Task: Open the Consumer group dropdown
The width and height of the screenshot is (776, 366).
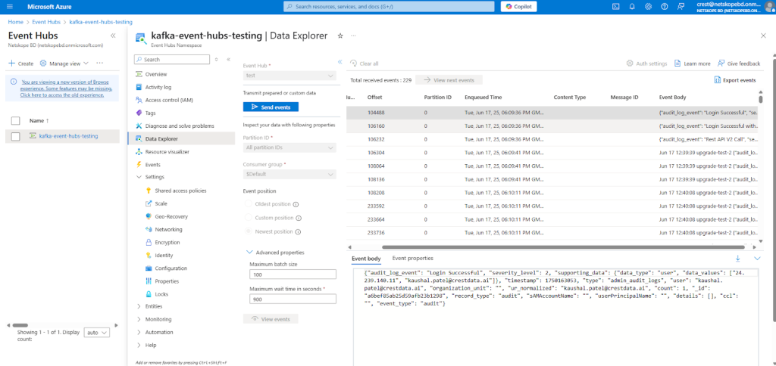Action: [x=289, y=175]
